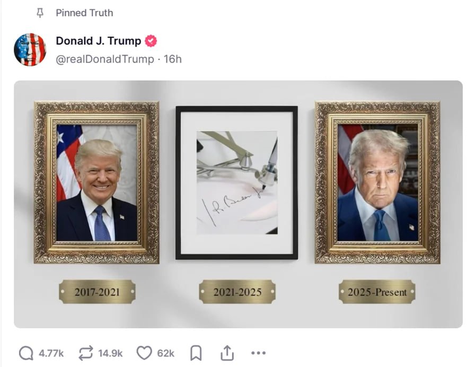
Task: Click the pin icon beside Pinned Truth
Action: [40, 13]
